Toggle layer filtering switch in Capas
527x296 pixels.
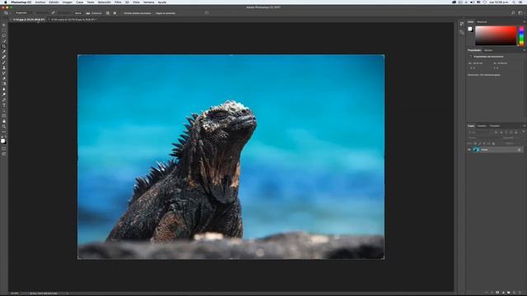click(524, 132)
